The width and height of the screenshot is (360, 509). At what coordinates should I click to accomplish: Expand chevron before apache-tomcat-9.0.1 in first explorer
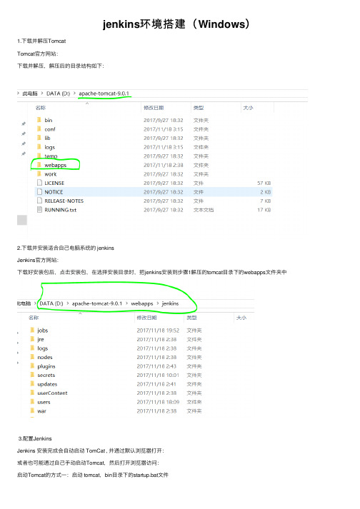(x=74, y=94)
